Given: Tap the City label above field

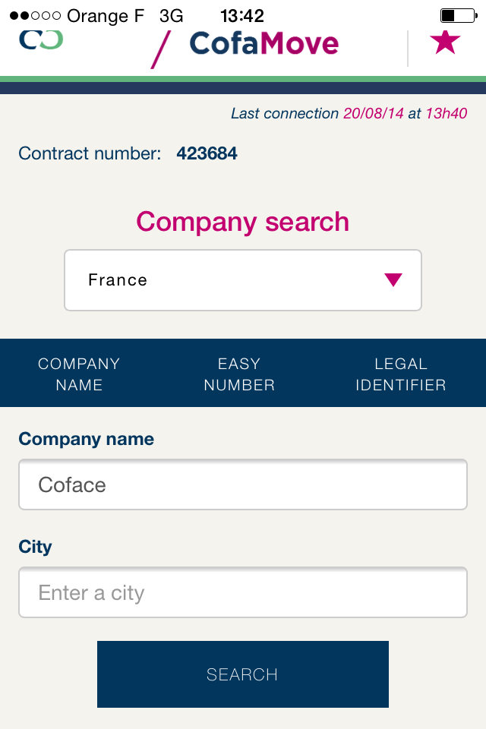Looking at the screenshot, I should click(36, 547).
